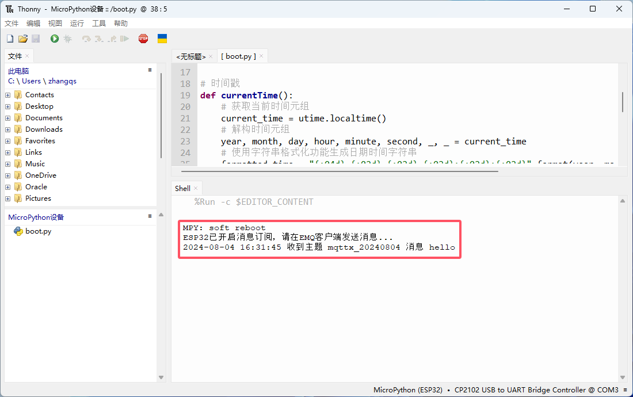
Task: Create a new file with toolbar icon
Action: pyautogui.click(x=10, y=39)
